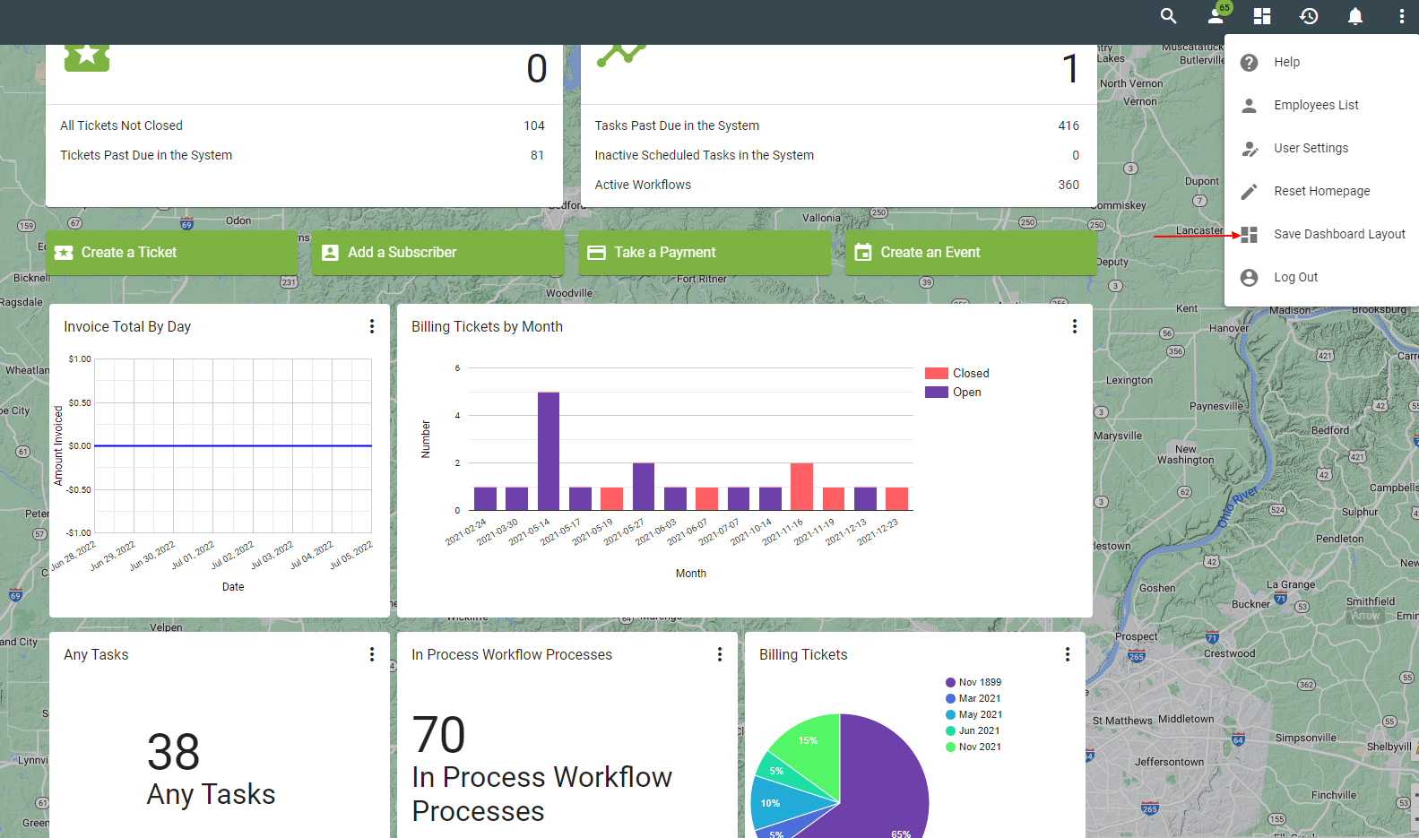Viewport: 1419px width, 838px height.
Task: Open User Settings menu item
Action: click(x=1321, y=148)
